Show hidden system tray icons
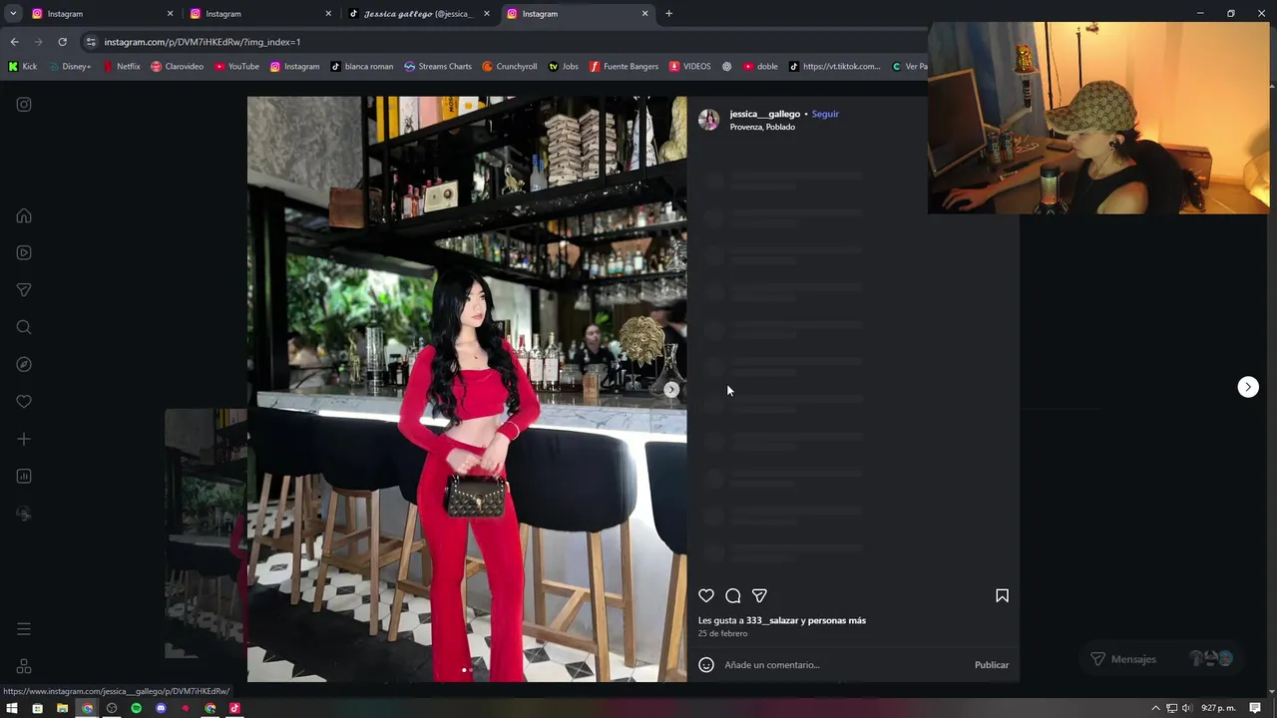 [x=1155, y=708]
